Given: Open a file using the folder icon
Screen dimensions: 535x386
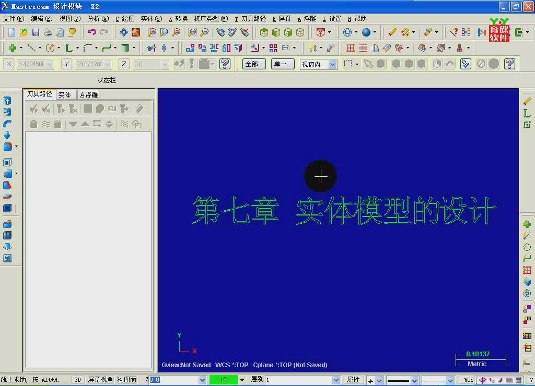Looking at the screenshot, I should coord(24,32).
